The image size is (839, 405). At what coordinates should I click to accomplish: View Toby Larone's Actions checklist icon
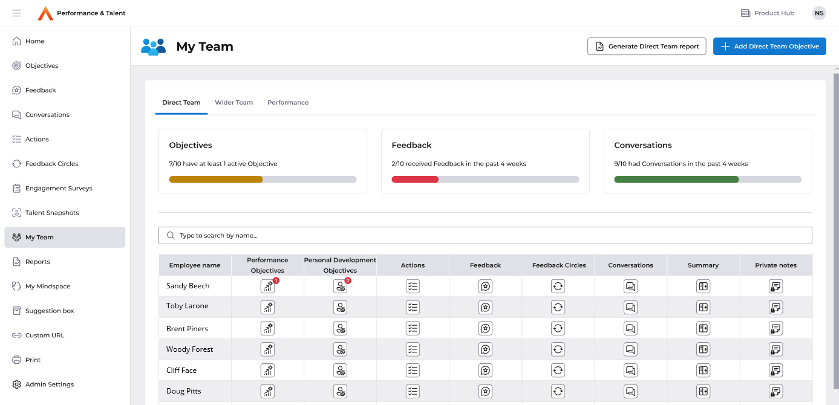(413, 307)
